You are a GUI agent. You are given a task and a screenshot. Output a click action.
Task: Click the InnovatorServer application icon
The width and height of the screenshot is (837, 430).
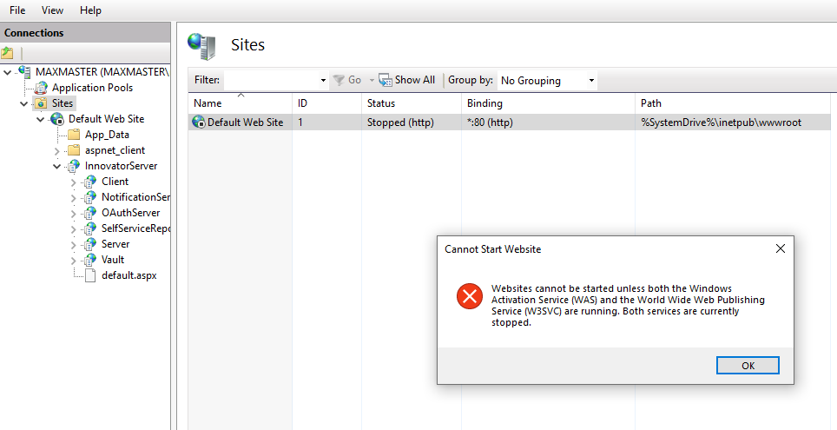click(74, 166)
